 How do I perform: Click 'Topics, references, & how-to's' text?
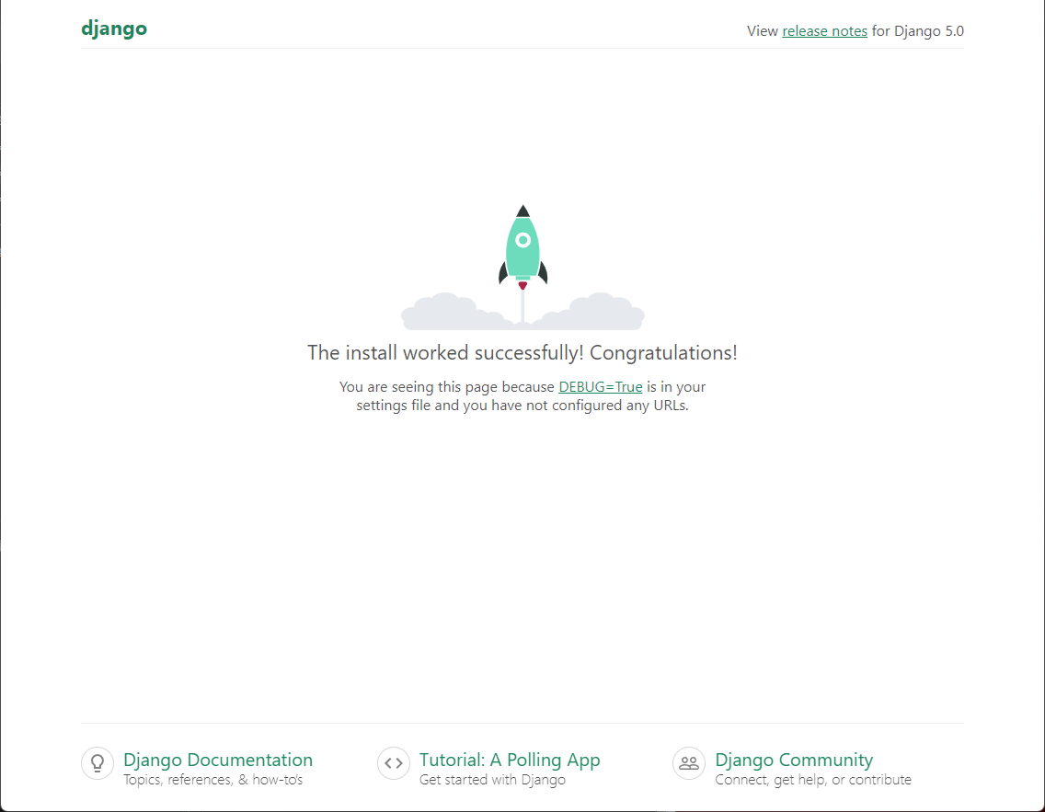(x=212, y=780)
